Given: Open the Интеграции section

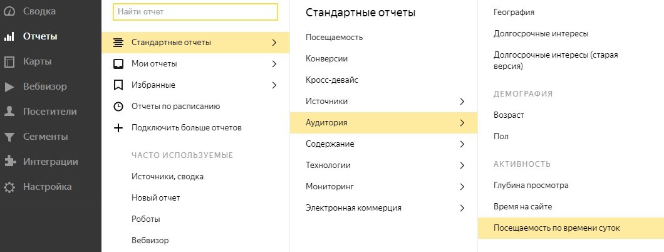Looking at the screenshot, I should [x=50, y=162].
